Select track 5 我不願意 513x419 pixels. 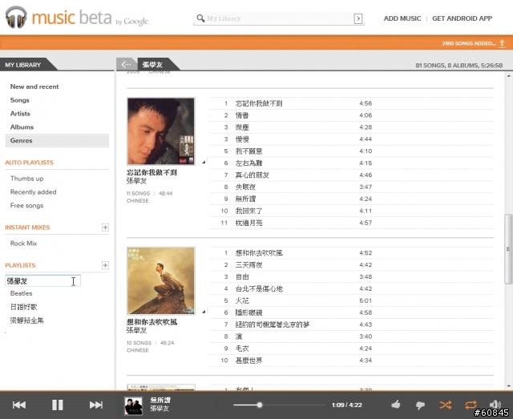pyautogui.click(x=351, y=151)
